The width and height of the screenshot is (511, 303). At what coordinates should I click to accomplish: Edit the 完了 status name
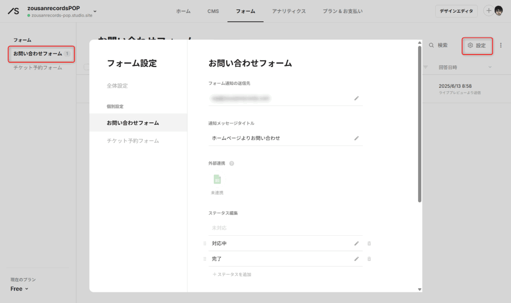(x=356, y=259)
